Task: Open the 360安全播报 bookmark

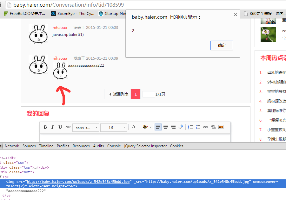Action: pos(265,14)
